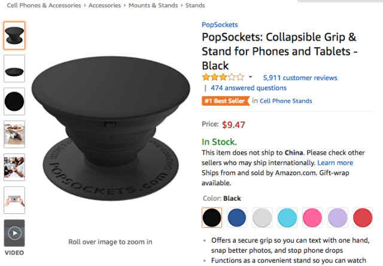
Task: Choose the black color swatch
Action: [x=212, y=218]
